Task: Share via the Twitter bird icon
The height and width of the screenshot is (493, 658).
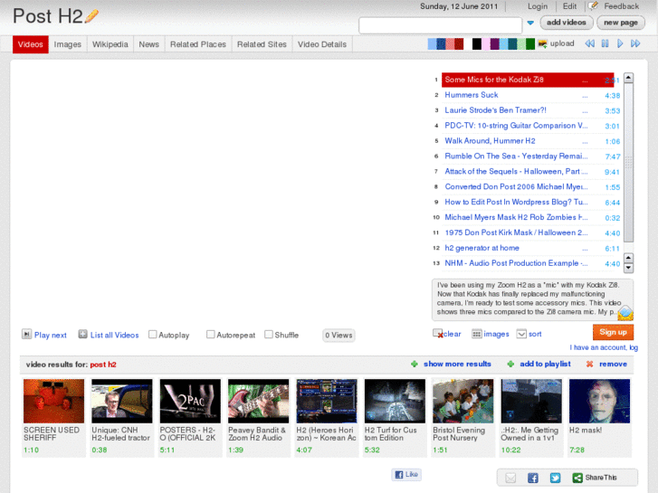Action: pyautogui.click(x=555, y=478)
